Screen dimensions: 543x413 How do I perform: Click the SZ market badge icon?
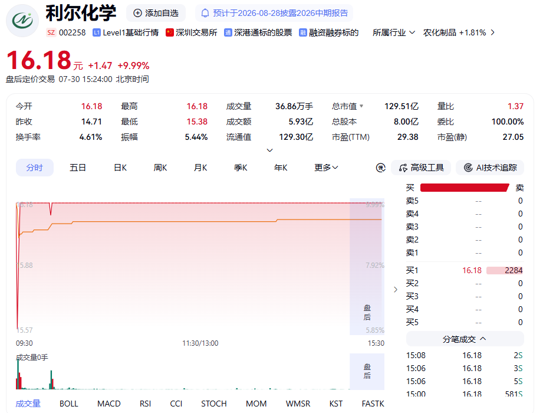pyautogui.click(x=51, y=32)
